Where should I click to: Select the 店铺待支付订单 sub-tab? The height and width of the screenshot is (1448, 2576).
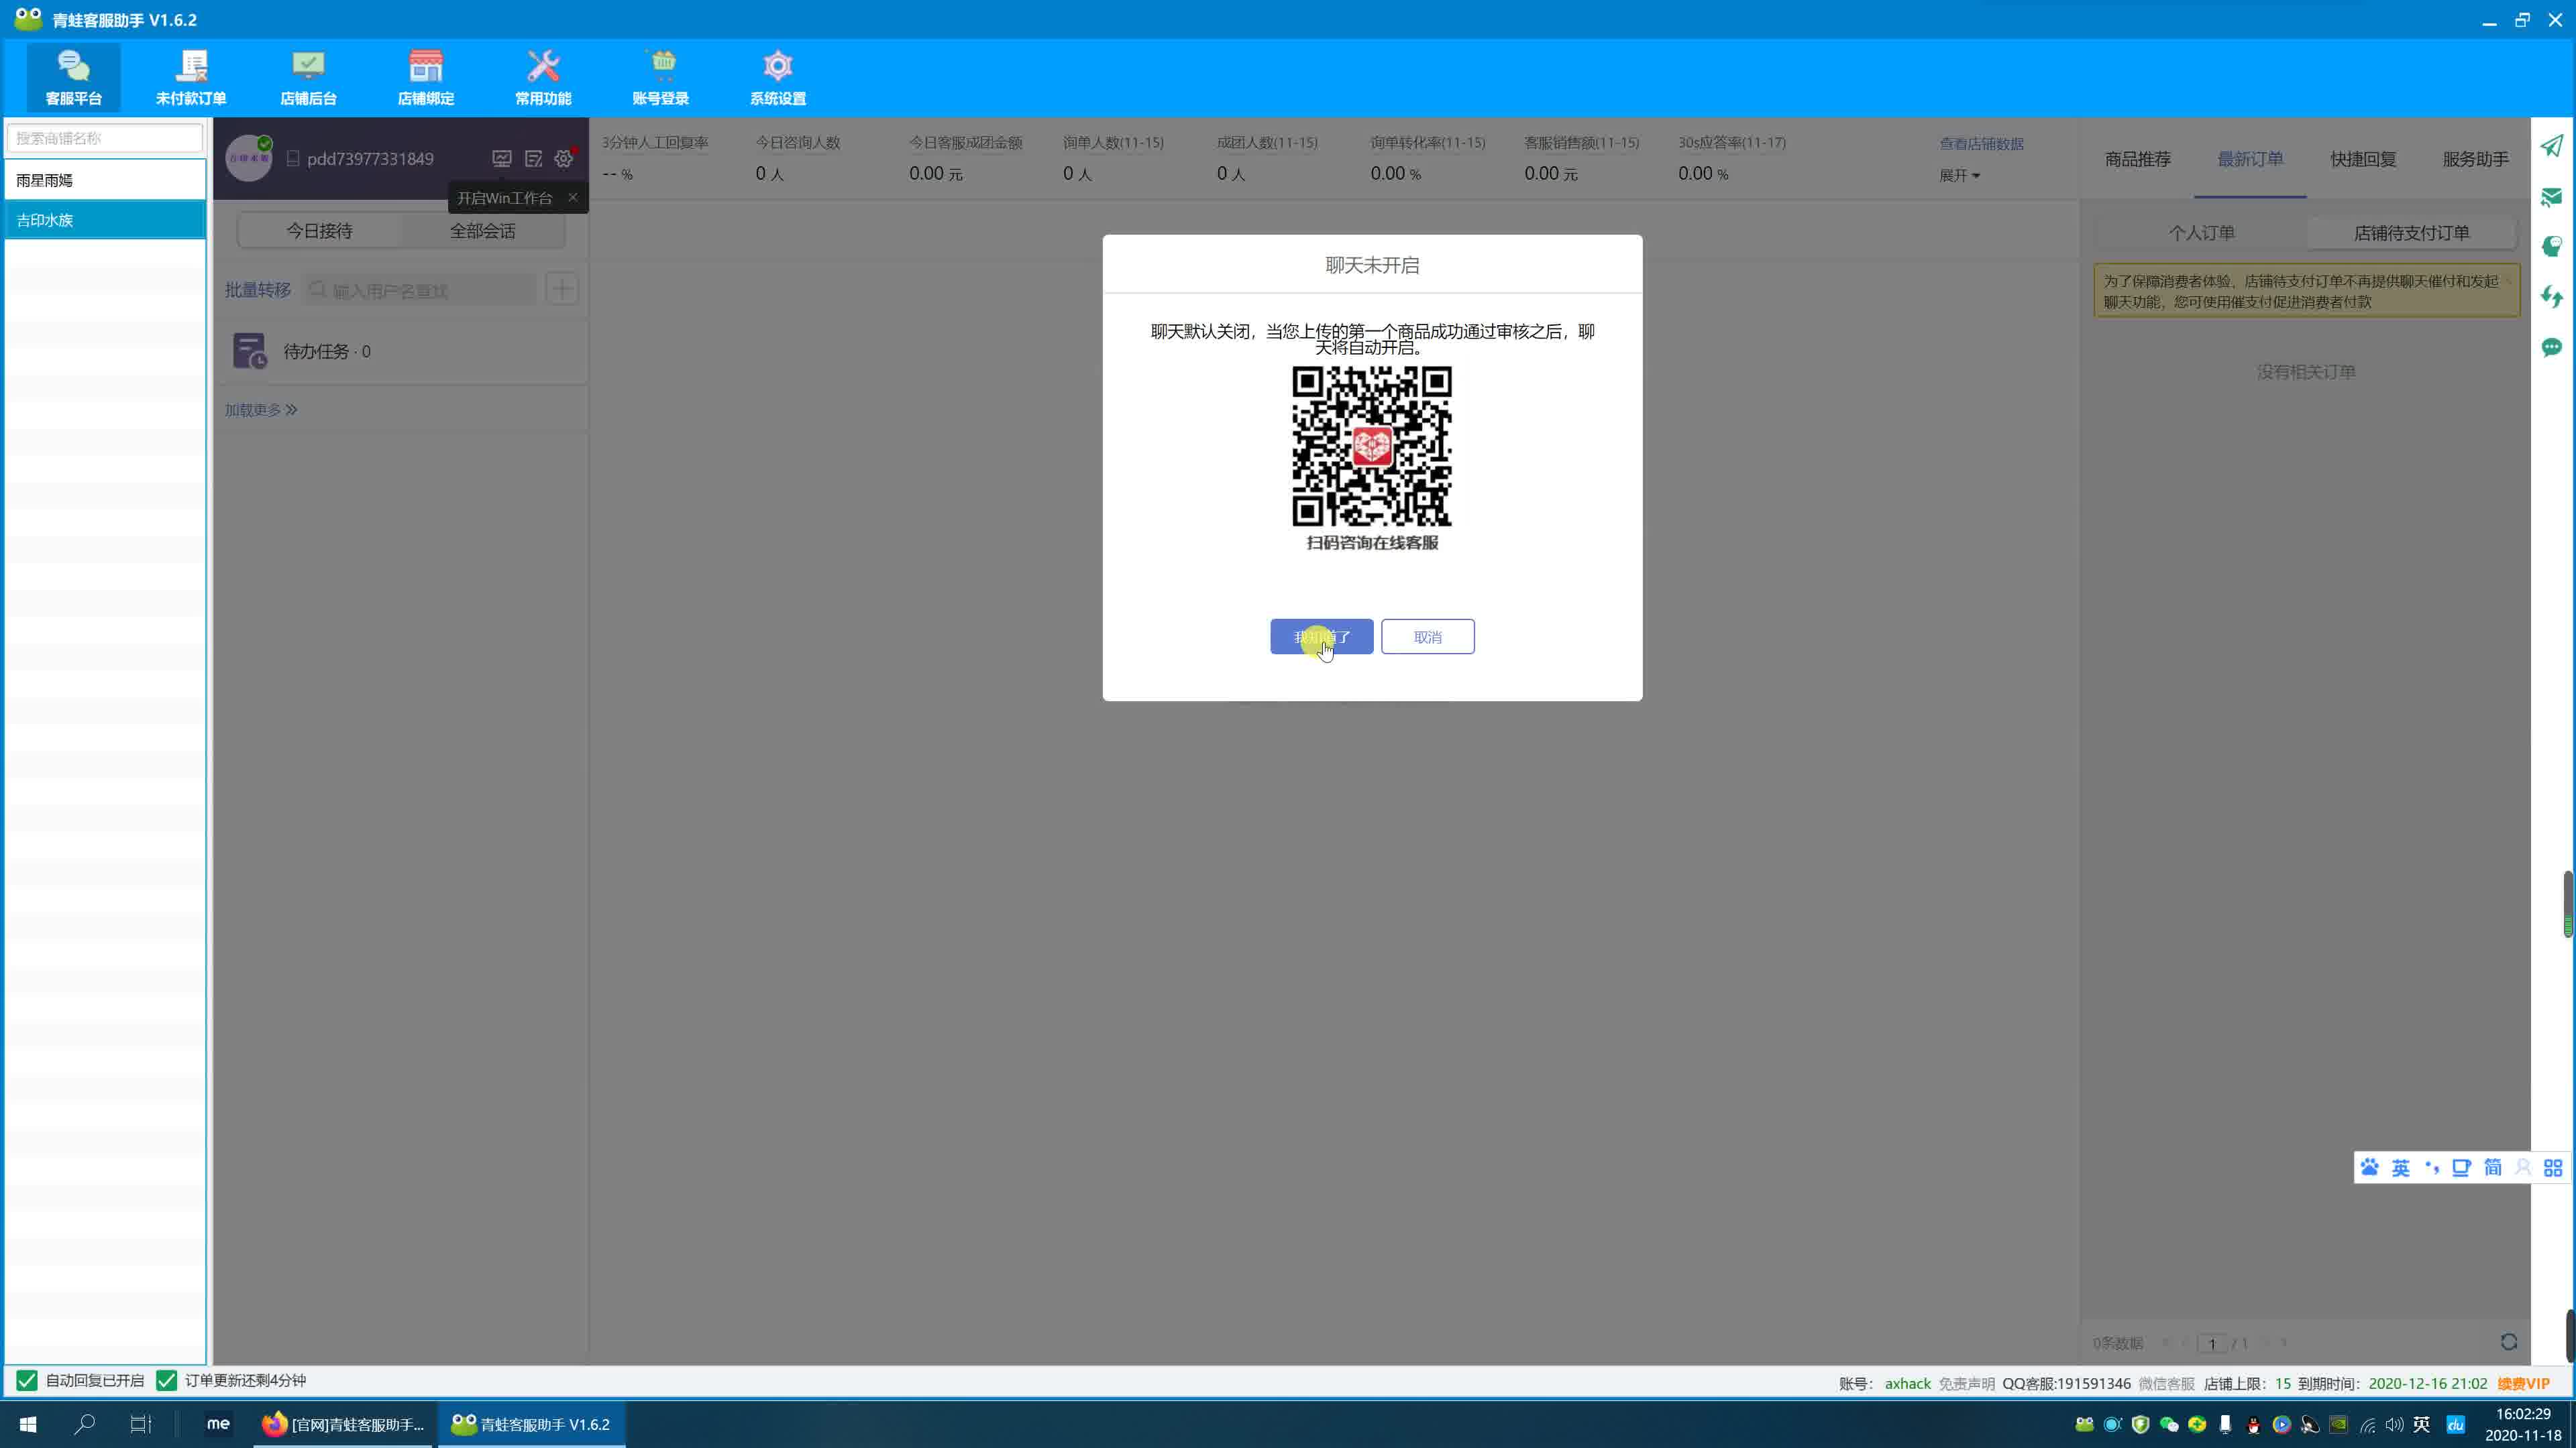pos(2411,233)
